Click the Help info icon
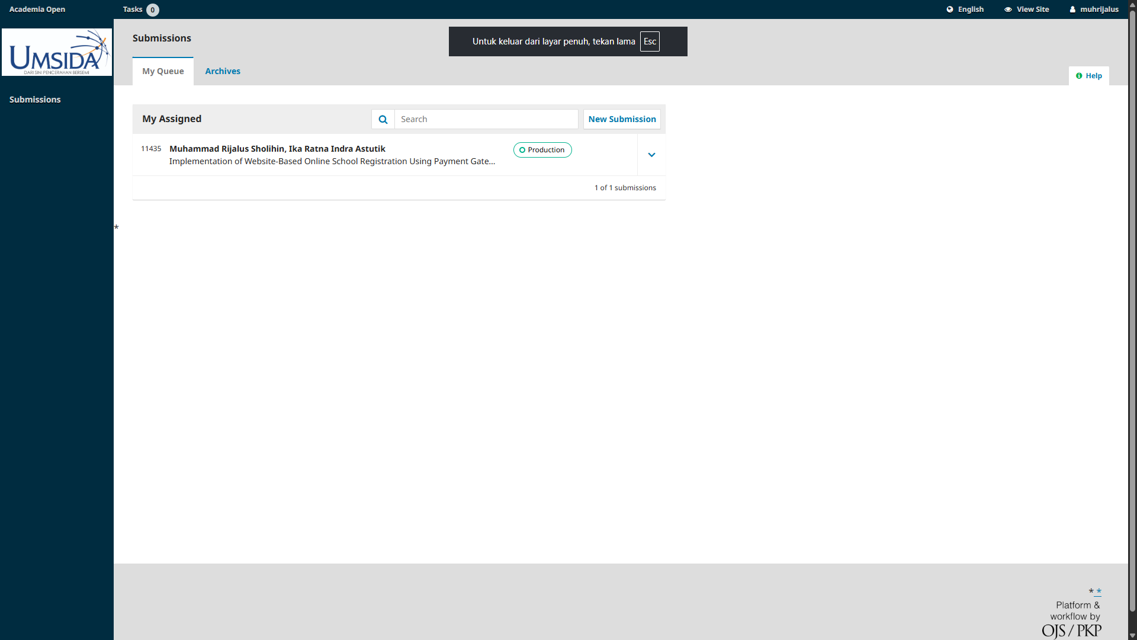The width and height of the screenshot is (1137, 640). tap(1079, 76)
